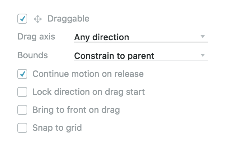
Task: Click the Constrain to parent value
Action: (114, 56)
